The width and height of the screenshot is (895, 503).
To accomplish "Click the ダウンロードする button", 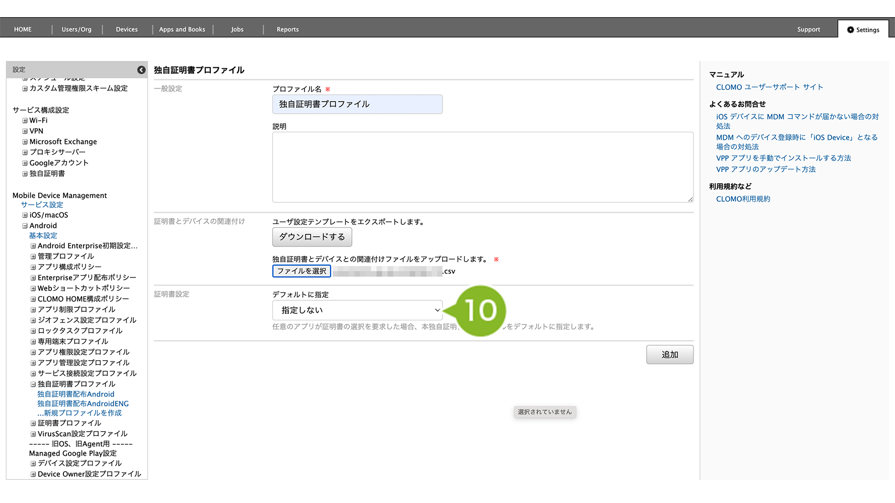I will (x=312, y=237).
